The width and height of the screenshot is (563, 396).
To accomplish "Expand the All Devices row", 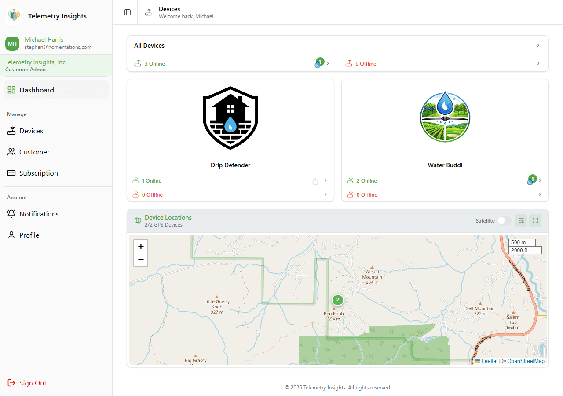I will tap(537, 45).
